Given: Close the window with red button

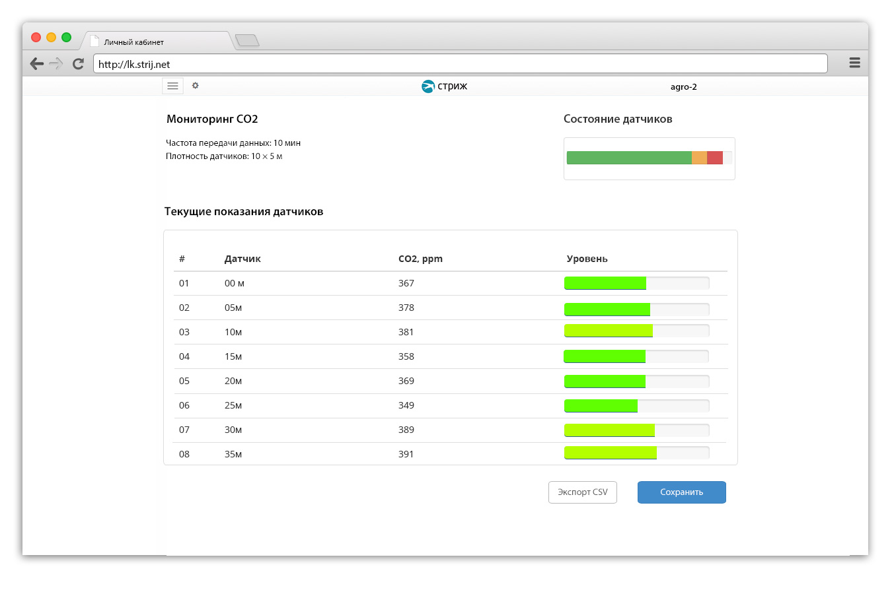Looking at the screenshot, I should (x=36, y=38).
